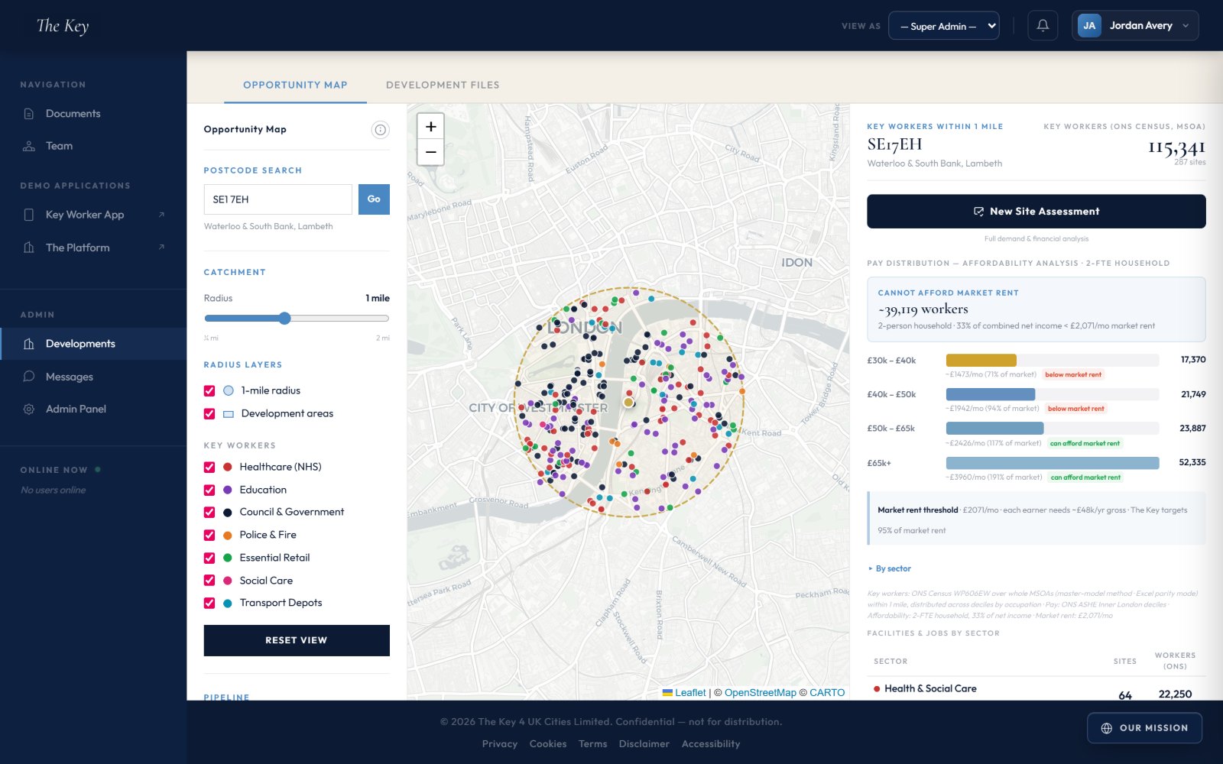Click the Healthcare (NHS) red legend dot

(227, 467)
